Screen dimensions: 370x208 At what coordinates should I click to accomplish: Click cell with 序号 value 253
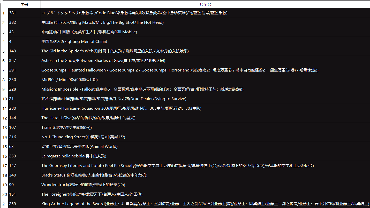[x=24, y=156]
